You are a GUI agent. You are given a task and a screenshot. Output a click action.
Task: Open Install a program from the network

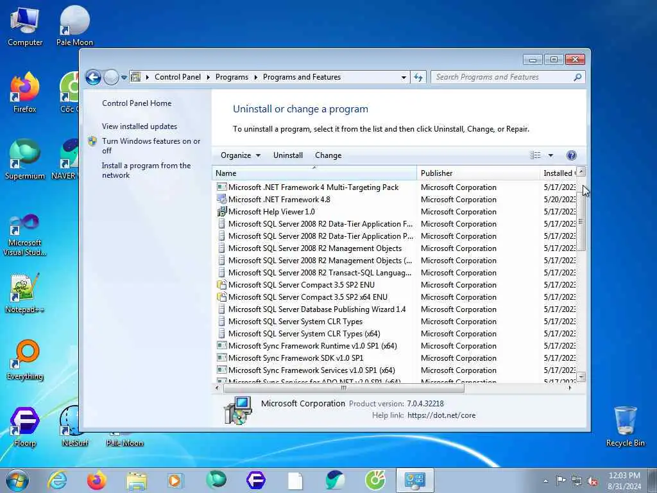tap(146, 170)
